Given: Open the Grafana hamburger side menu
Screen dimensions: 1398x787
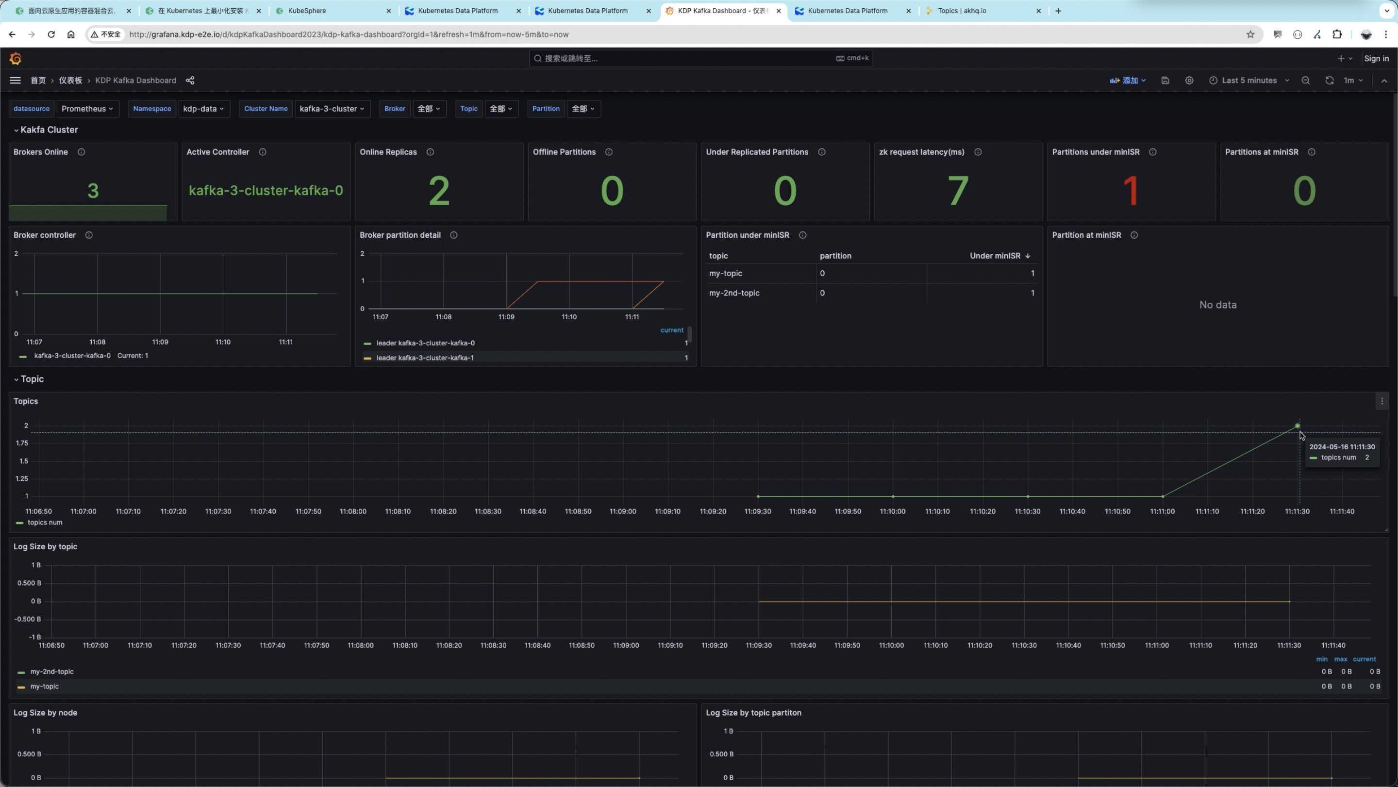Looking at the screenshot, I should click(x=15, y=80).
